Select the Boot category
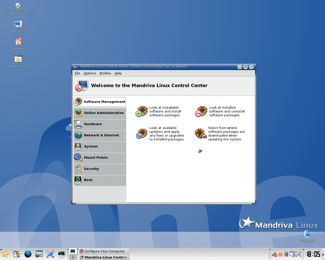This screenshot has height=260, width=325. tap(100, 180)
